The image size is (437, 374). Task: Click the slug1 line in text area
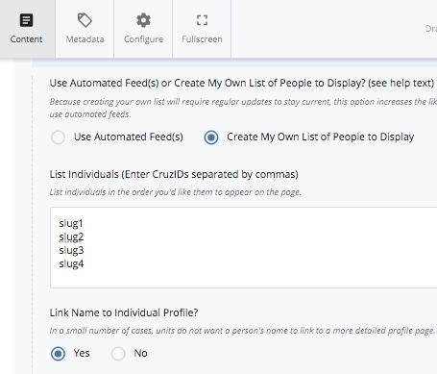71,223
